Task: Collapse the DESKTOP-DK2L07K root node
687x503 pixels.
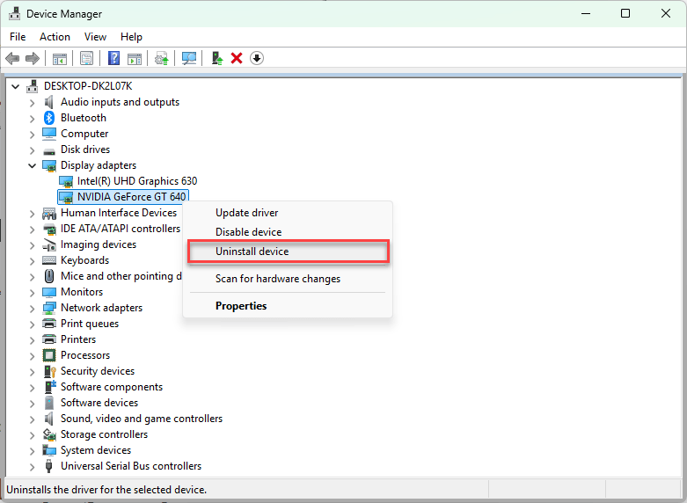Action: point(15,86)
